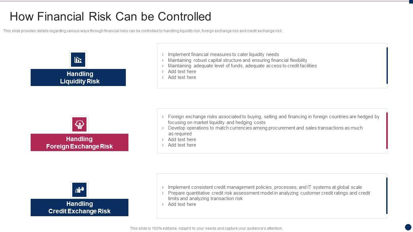
Task: Click the last 'Add text here' in credit box
Action: coord(182,204)
